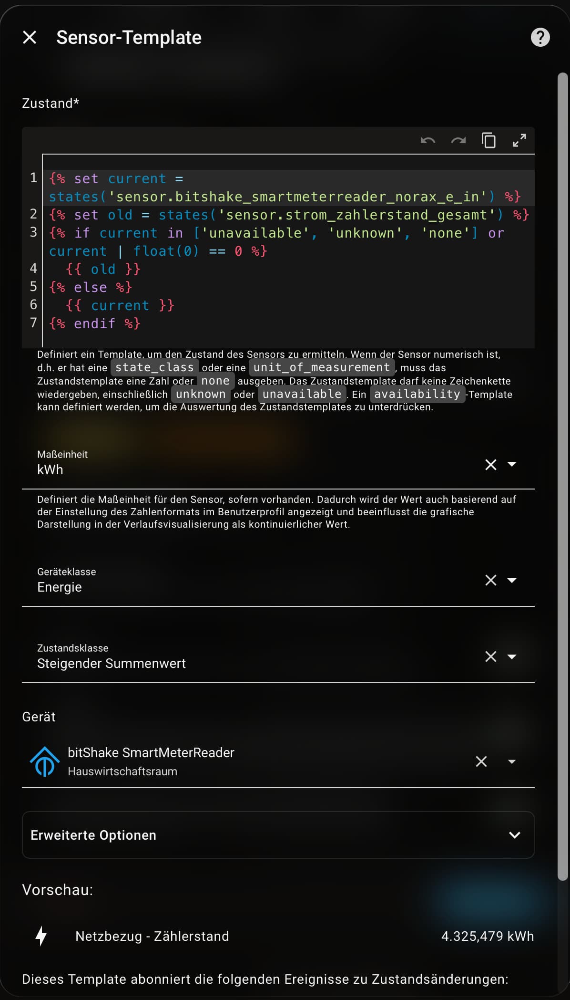Screen dimensions: 570x1000
Task: Remove the bitShake SmartMeterReader device
Action: [481, 761]
